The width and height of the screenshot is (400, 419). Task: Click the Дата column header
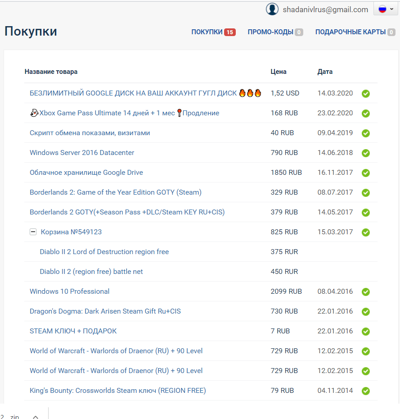(325, 72)
